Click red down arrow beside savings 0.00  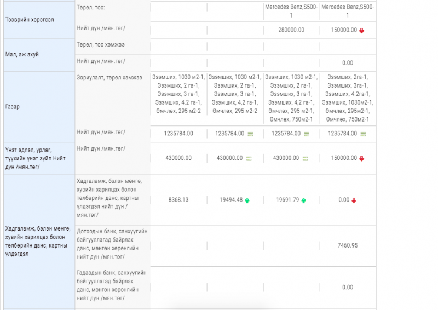point(354,200)
